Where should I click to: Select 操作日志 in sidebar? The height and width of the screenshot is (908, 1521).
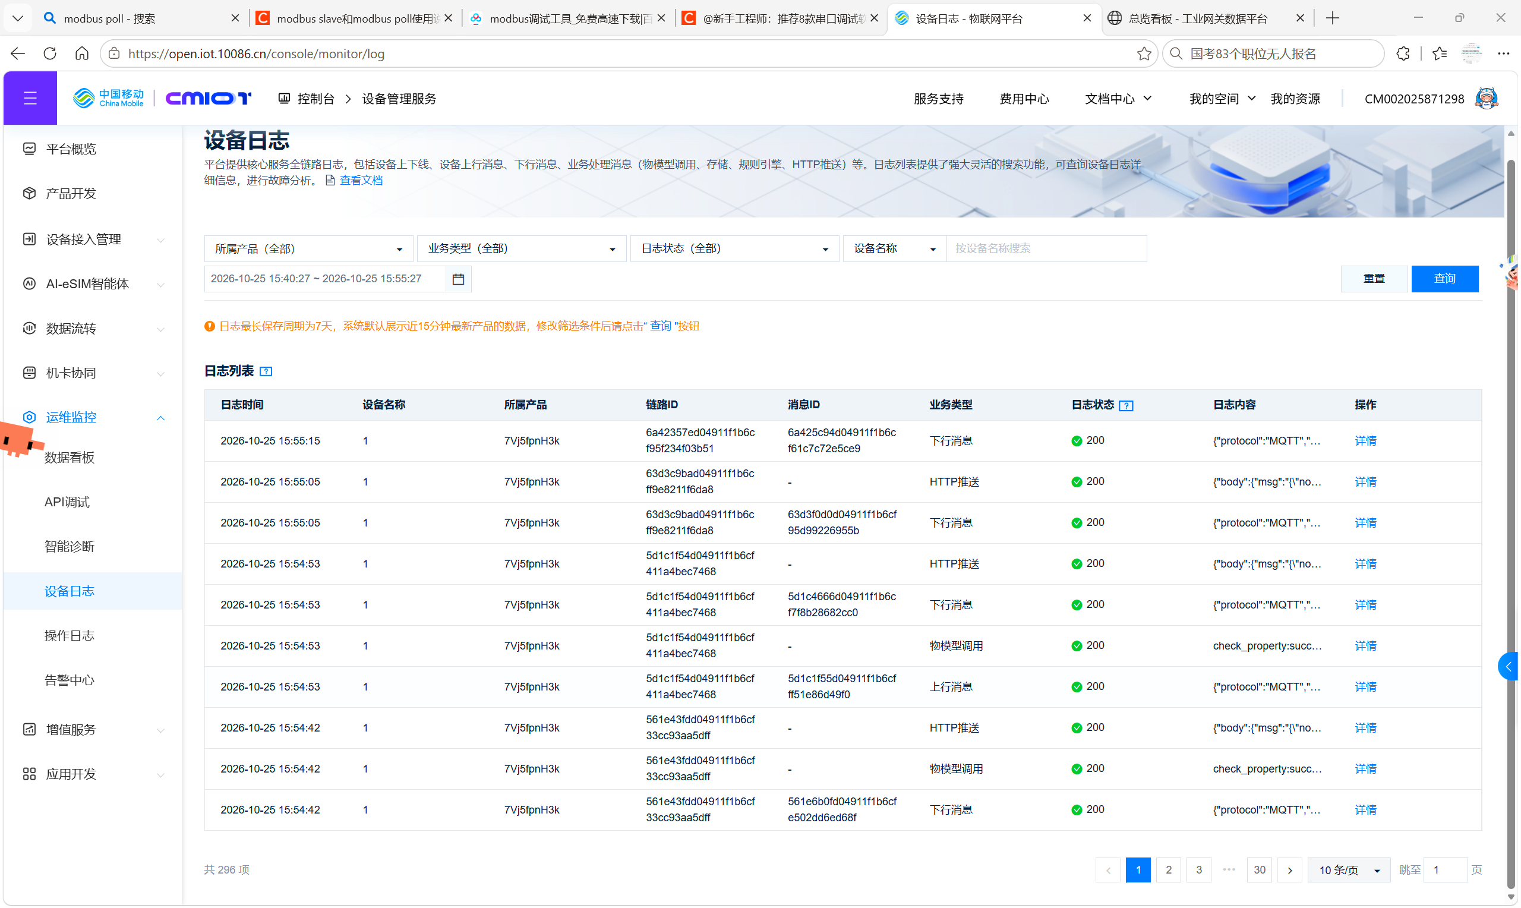coord(69,636)
